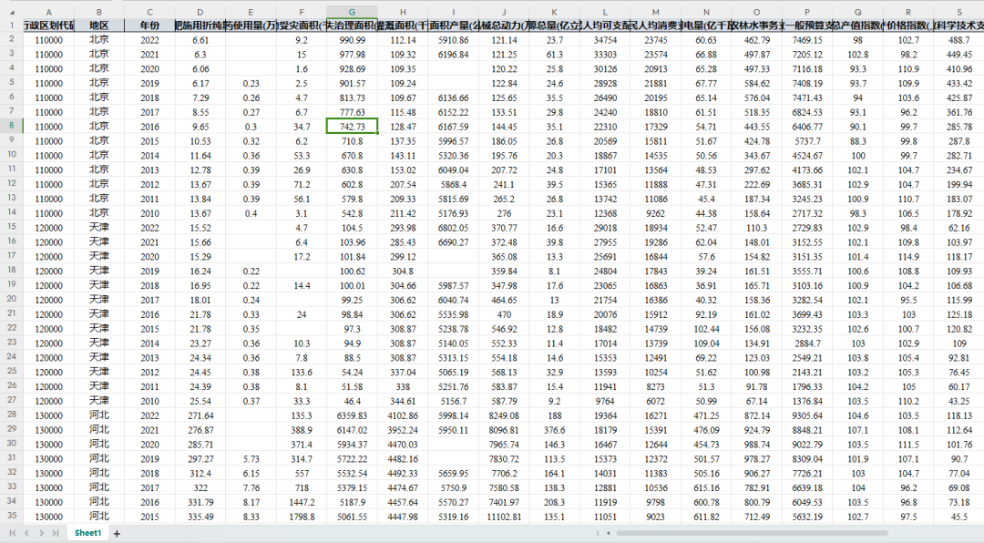Jump to the last sheet tab
The width and height of the screenshot is (984, 543).
56,532
